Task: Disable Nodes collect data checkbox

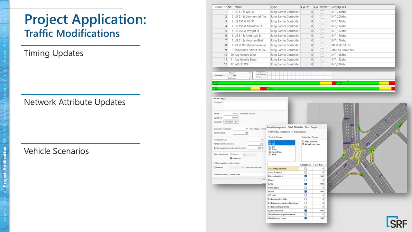Action: pos(305,191)
